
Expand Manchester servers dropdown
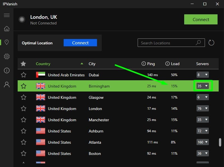(203, 120)
